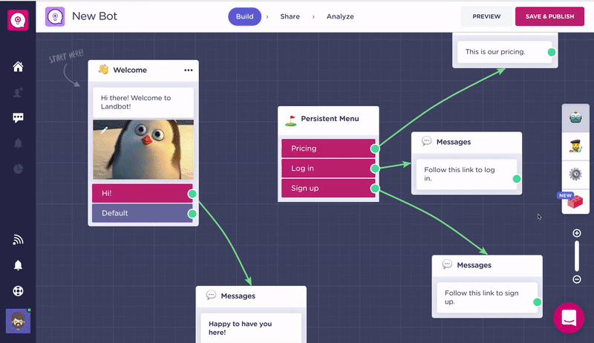Click the green connector dot on Pricing
Image resolution: width=594 pixels, height=343 pixels.
click(375, 148)
